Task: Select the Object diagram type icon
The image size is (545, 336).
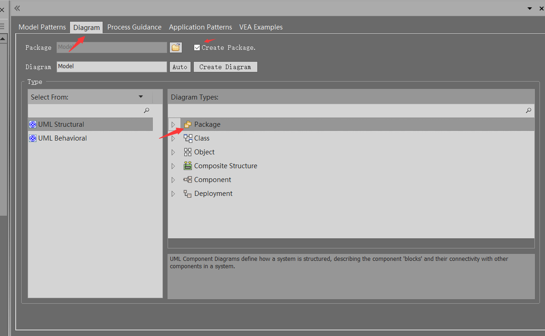Action: click(188, 152)
